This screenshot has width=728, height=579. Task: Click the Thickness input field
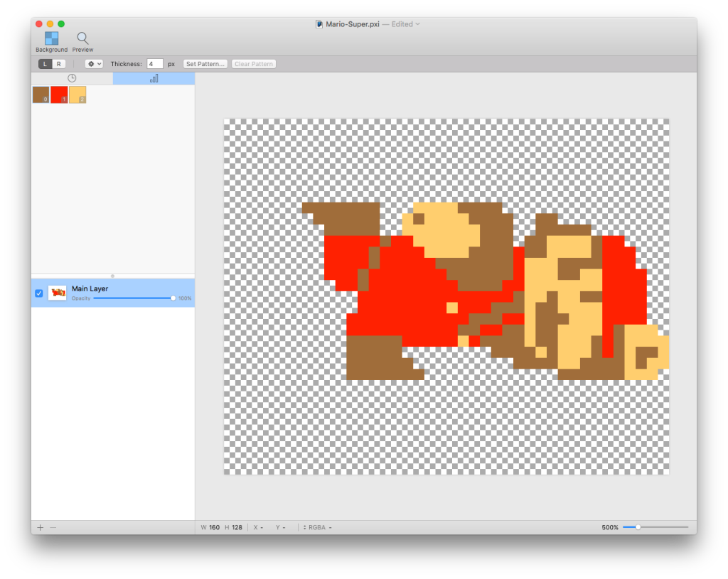(155, 64)
